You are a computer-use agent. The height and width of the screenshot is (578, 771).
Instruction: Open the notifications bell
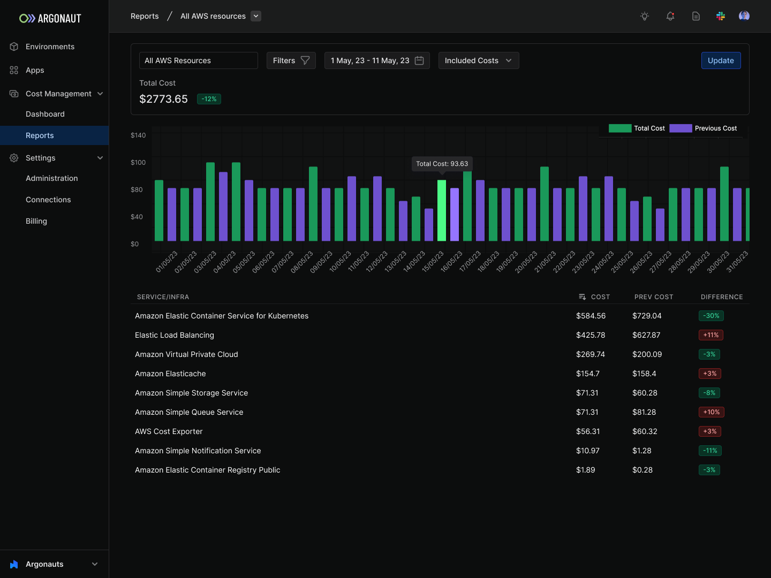[x=670, y=16]
